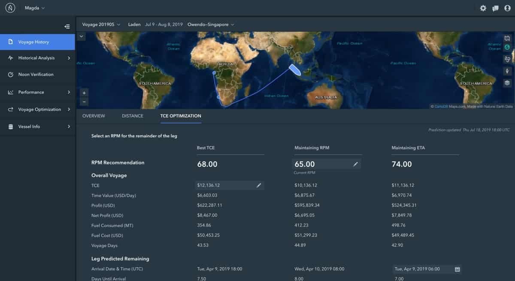Screen dimensions: 515x281
Task: Click the Voyage History document icon
Action: 10,42
